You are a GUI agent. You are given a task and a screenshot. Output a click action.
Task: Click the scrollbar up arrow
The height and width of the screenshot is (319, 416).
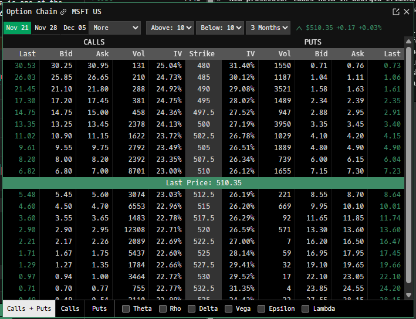pos(410,42)
